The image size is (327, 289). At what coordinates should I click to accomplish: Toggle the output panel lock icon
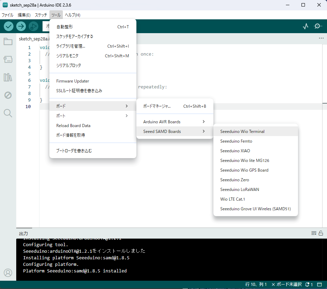coord(321,233)
